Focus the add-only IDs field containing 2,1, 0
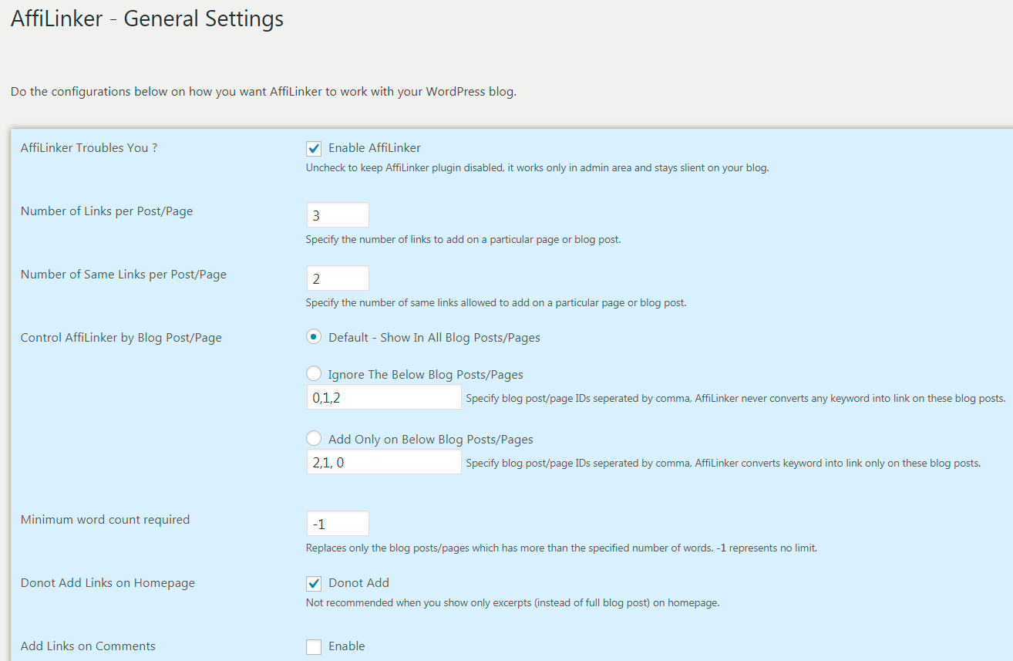The width and height of the screenshot is (1013, 661). tap(384, 462)
